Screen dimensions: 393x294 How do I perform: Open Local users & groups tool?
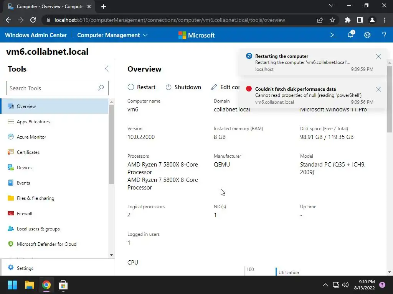[x=54, y=229]
